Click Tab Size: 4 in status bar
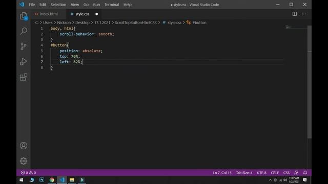 pyautogui.click(x=244, y=173)
